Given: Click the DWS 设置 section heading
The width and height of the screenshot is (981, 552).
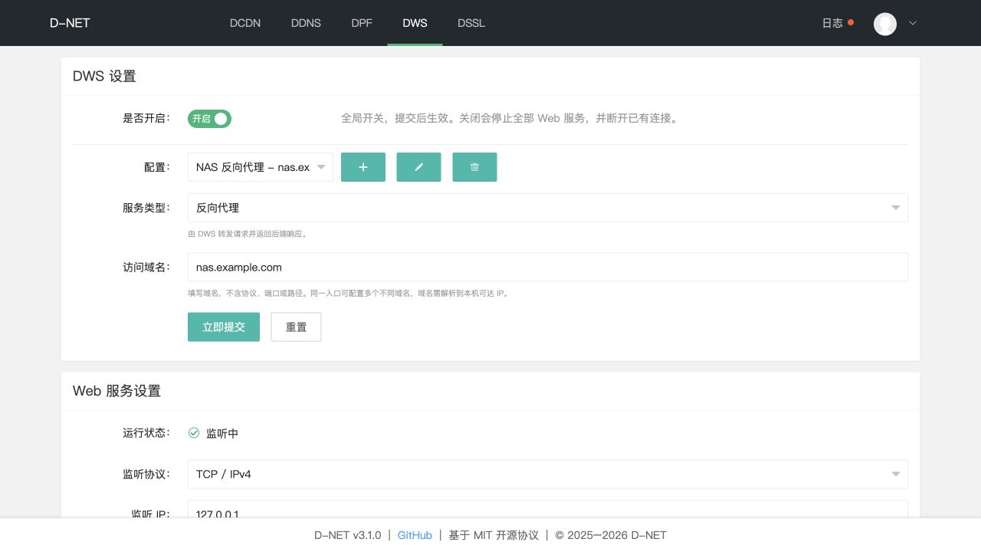Looking at the screenshot, I should point(104,77).
